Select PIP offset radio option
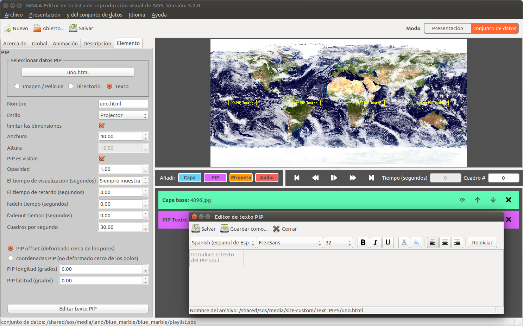This screenshot has height=326, width=523. coord(11,248)
